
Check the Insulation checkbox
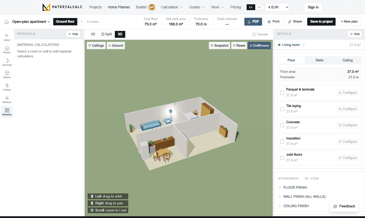pos(282,141)
